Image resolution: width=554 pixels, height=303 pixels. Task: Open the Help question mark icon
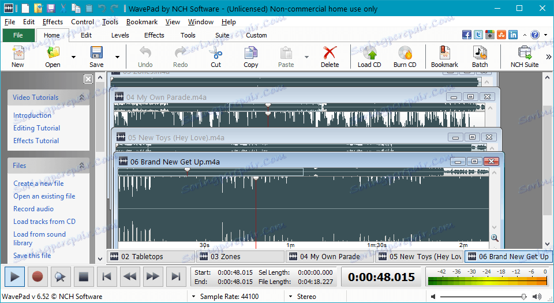535,35
